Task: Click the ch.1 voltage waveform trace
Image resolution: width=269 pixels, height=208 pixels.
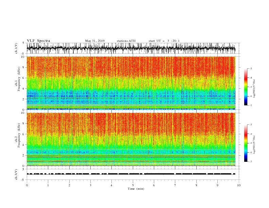Action: 131,48
